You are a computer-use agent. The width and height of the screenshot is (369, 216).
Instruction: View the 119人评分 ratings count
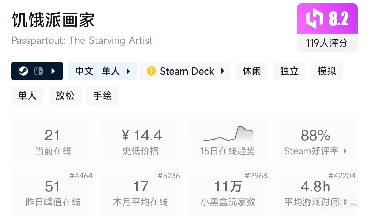[x=327, y=43]
